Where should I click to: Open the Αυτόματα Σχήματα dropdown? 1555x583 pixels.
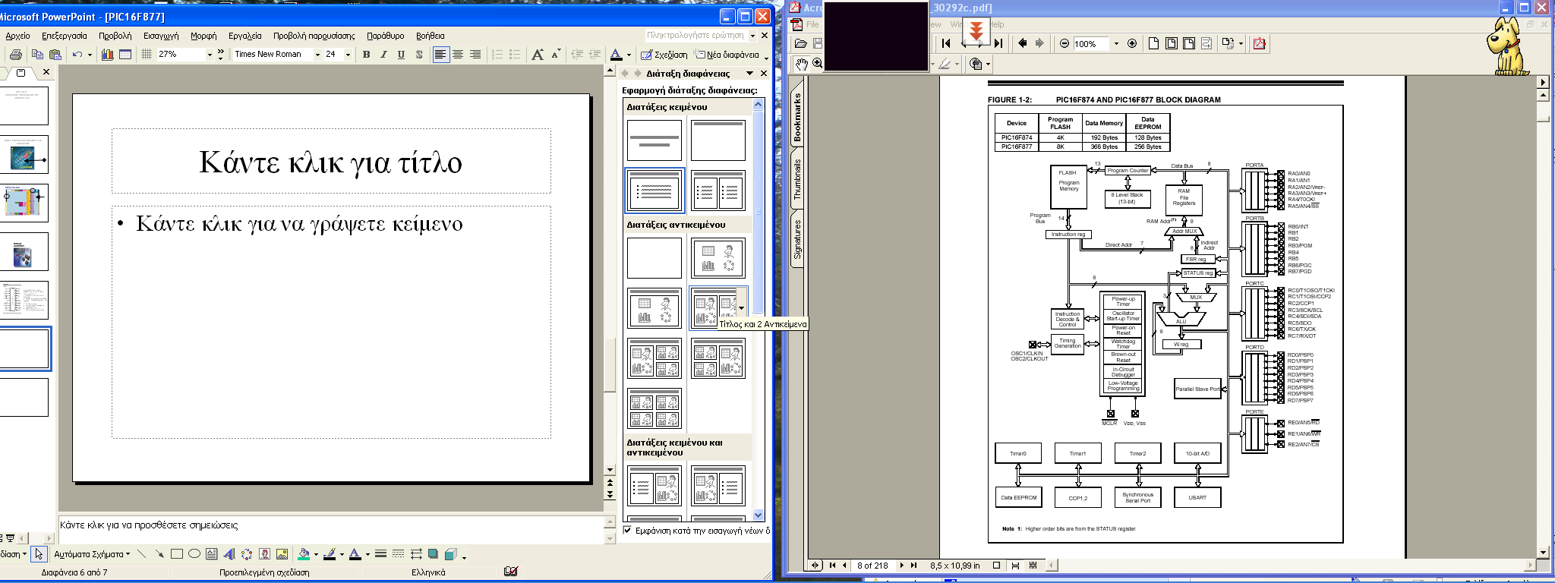92,554
